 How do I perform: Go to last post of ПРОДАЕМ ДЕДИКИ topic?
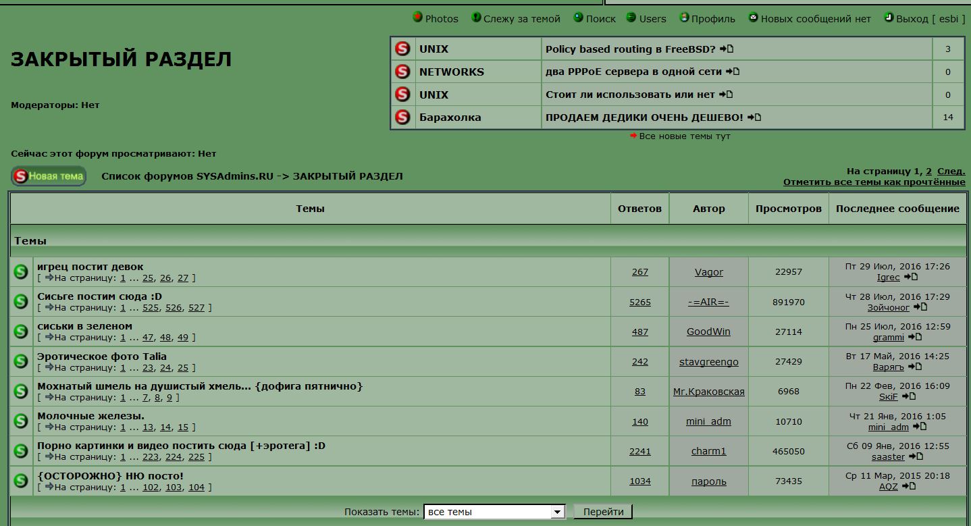pyautogui.click(x=754, y=117)
